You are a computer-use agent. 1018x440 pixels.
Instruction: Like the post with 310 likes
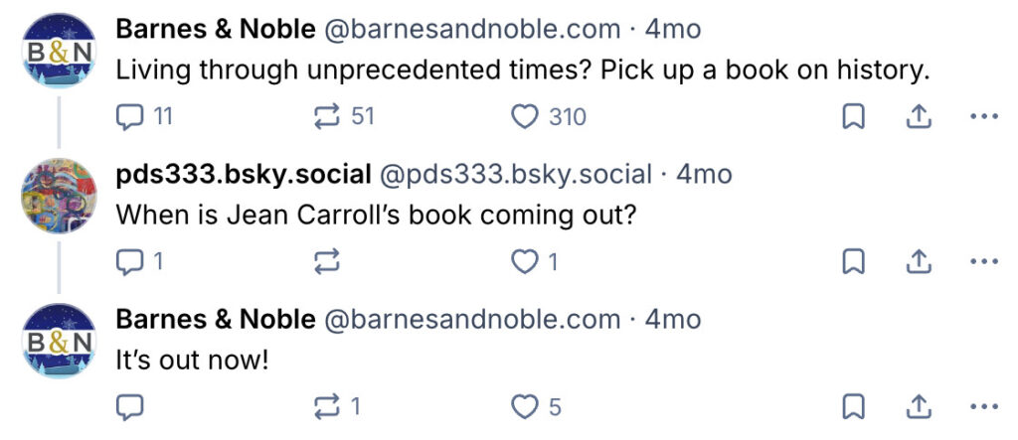[x=524, y=117]
